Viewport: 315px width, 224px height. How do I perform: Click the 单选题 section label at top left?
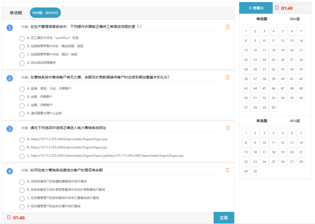point(15,13)
